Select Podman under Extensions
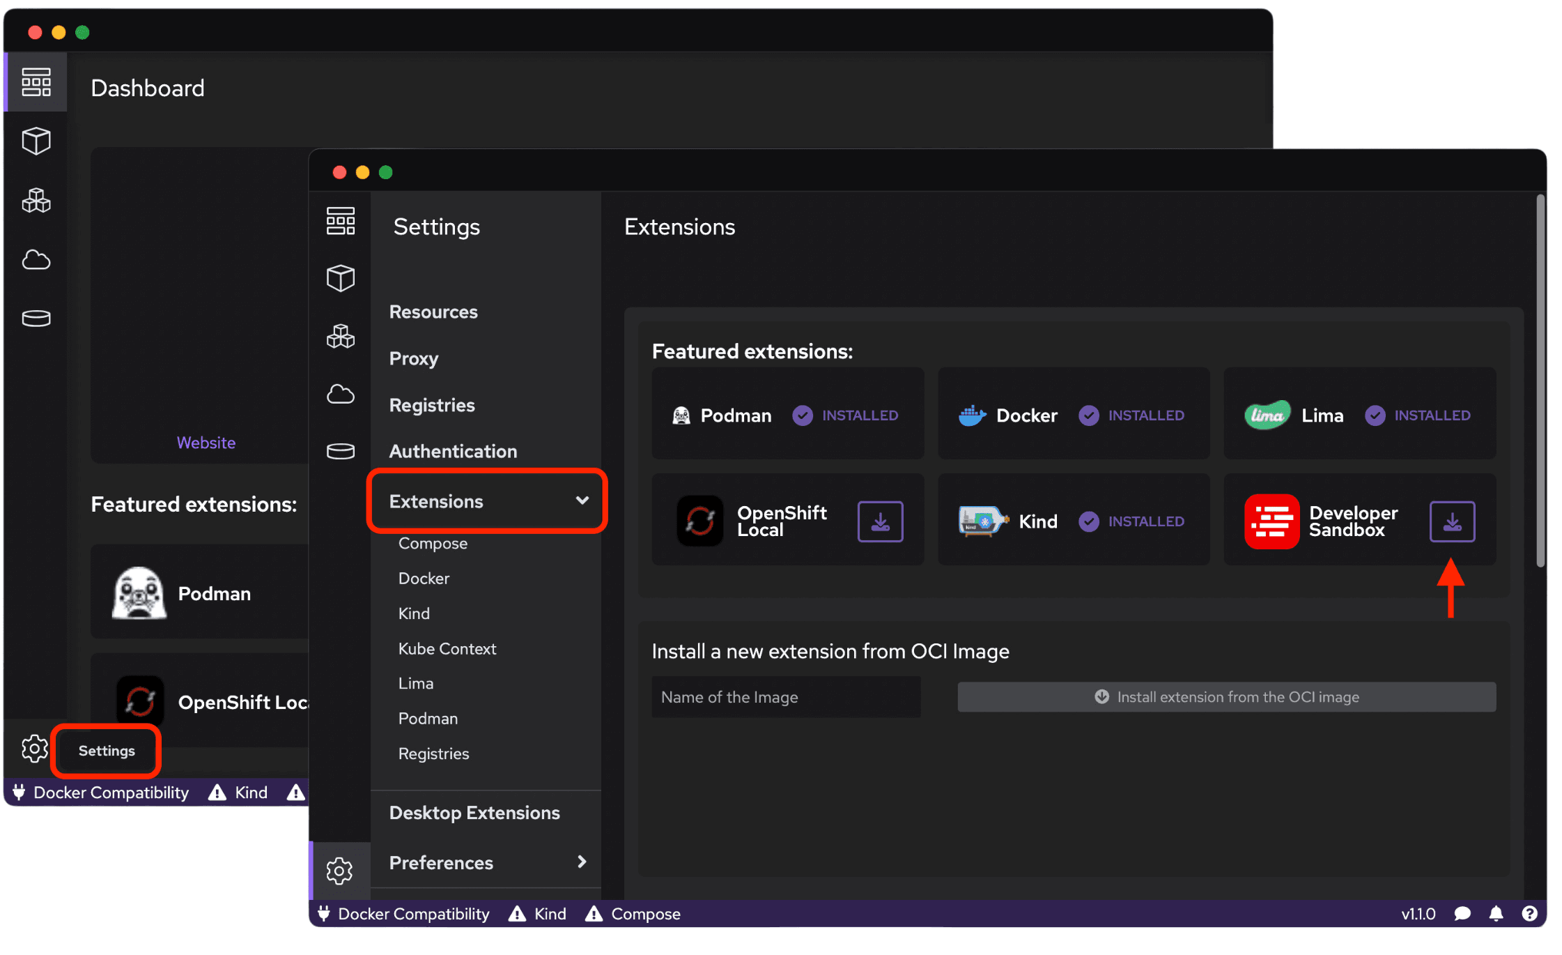Viewport: 1562px width, 955px height. [428, 719]
